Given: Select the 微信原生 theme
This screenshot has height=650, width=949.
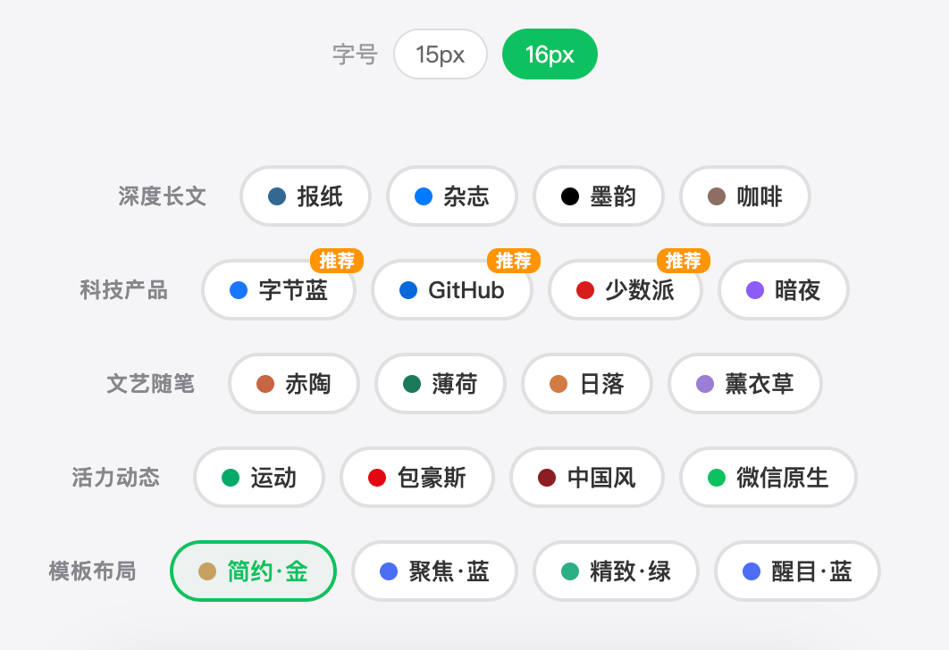Looking at the screenshot, I should point(768,478).
